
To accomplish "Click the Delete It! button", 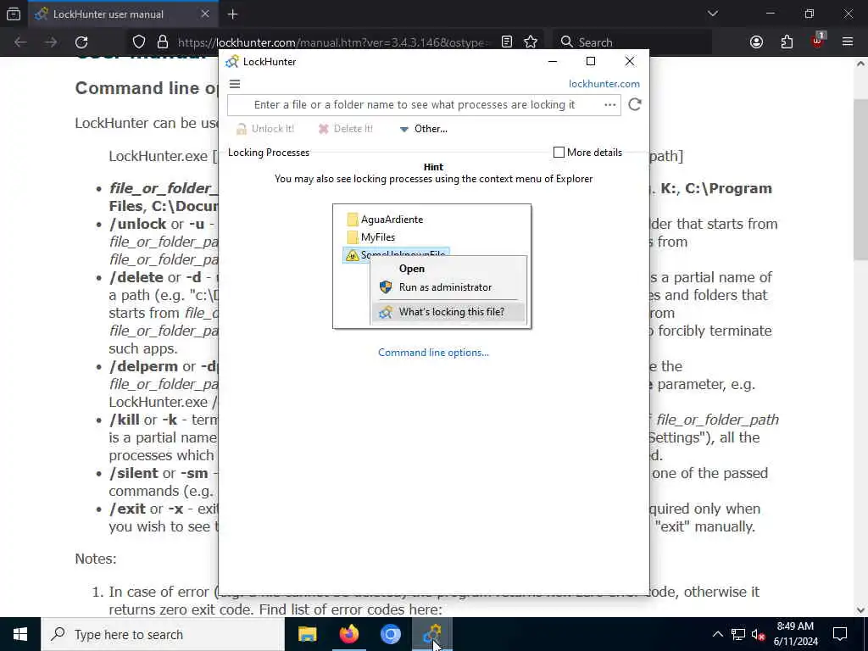I will tap(346, 129).
